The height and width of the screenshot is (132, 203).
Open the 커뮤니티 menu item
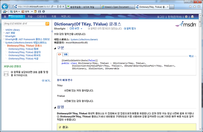(x=66, y=16)
